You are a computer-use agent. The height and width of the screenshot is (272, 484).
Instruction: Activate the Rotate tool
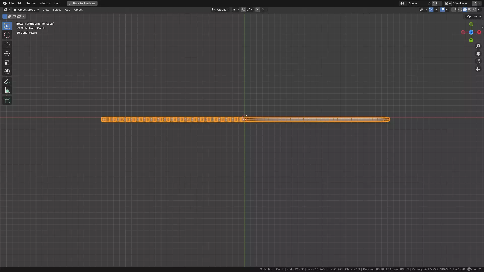7,54
